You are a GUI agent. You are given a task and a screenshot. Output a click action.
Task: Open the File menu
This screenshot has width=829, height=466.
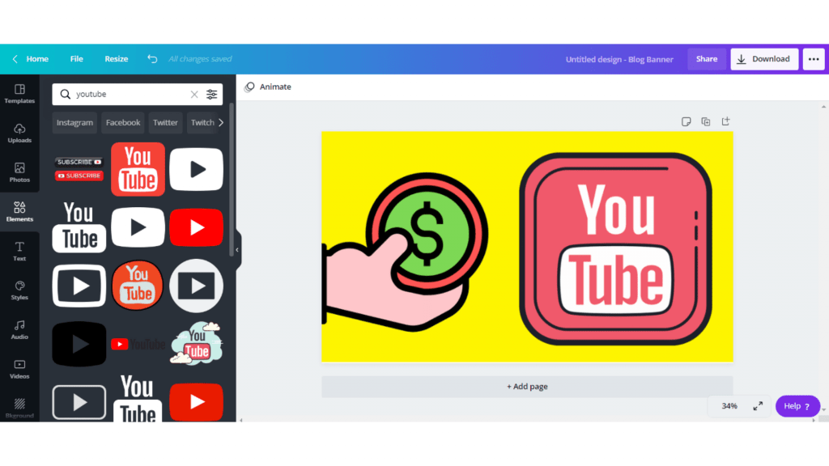coord(77,58)
